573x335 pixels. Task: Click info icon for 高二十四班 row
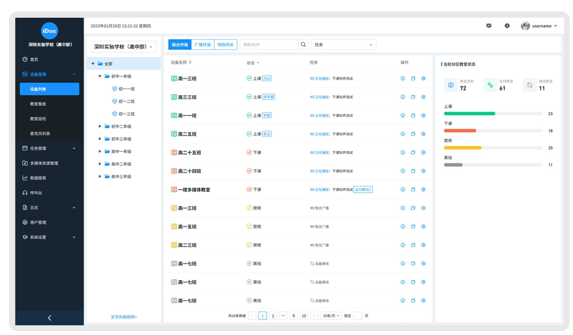(x=403, y=171)
